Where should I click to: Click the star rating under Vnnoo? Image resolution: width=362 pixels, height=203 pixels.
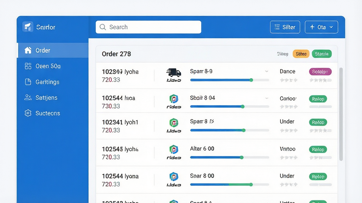pos(288,158)
